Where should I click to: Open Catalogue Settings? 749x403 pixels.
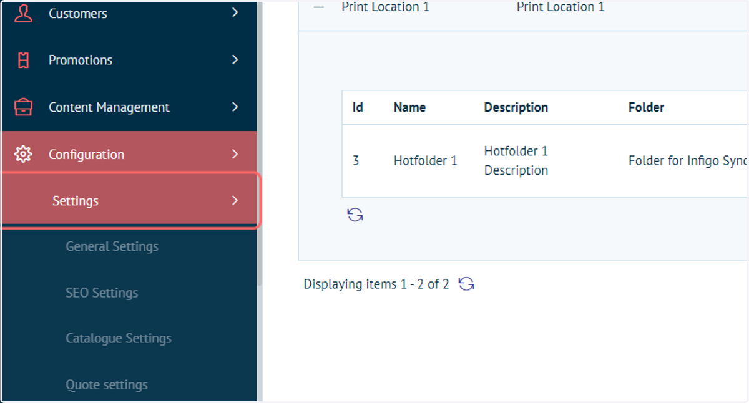point(119,338)
